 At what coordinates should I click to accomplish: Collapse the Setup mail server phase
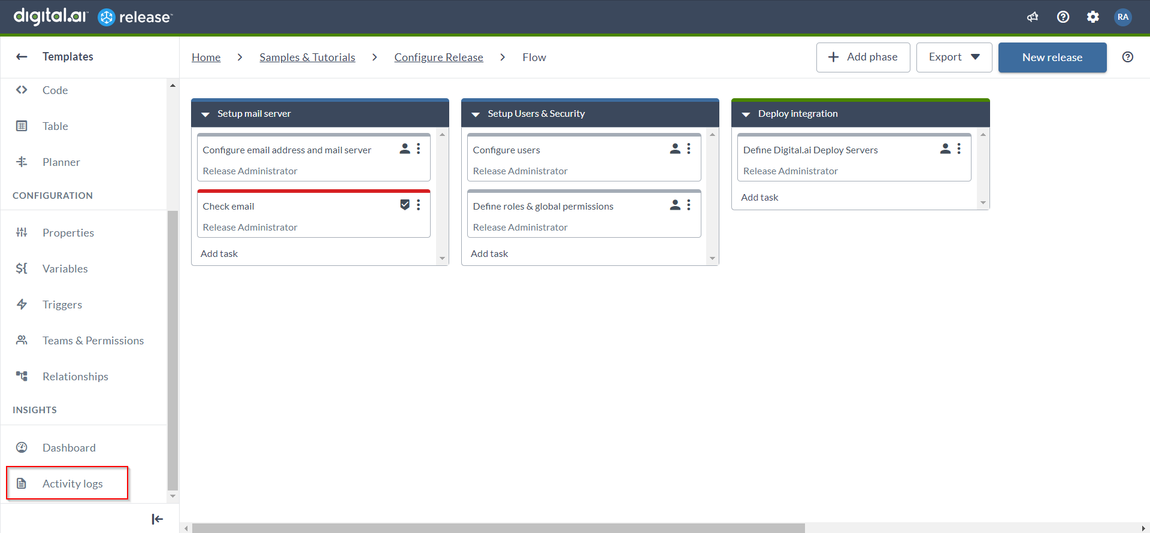pyautogui.click(x=205, y=114)
